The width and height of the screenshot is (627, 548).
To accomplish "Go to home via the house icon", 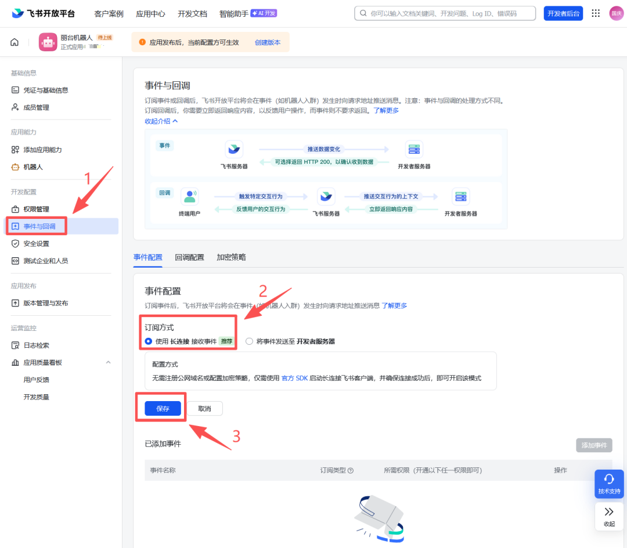I will (x=15, y=42).
